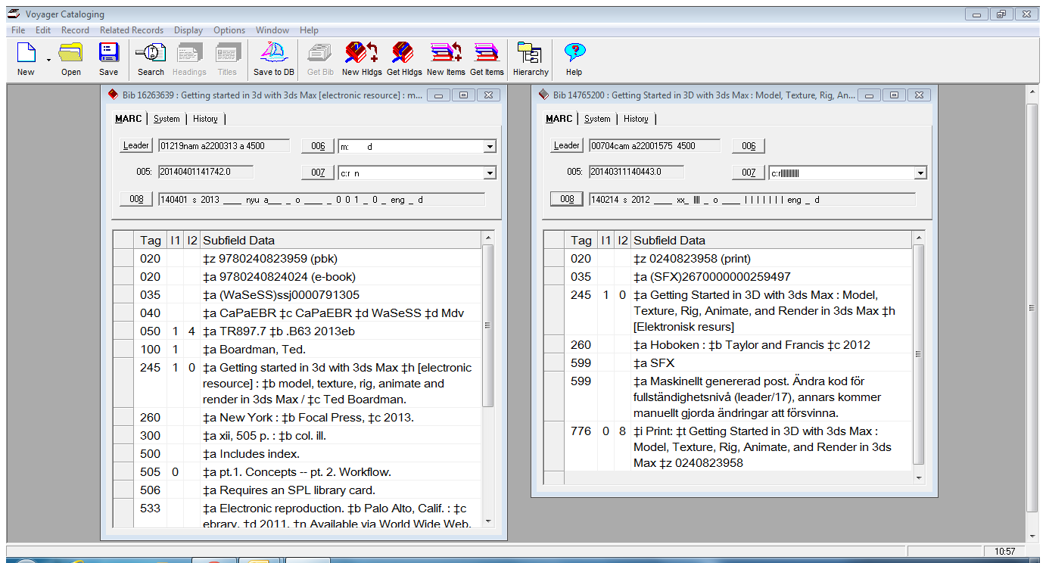The image size is (1046, 563).
Task: Open the Record menu
Action: (x=75, y=30)
